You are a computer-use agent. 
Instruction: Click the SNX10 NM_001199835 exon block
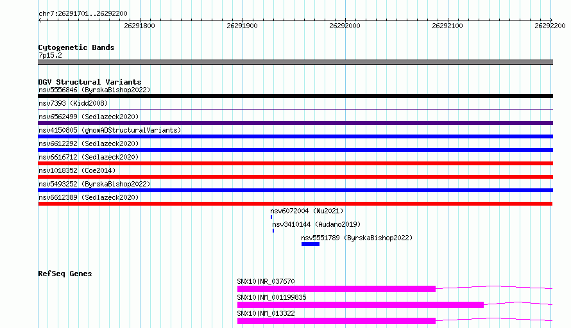click(360, 305)
